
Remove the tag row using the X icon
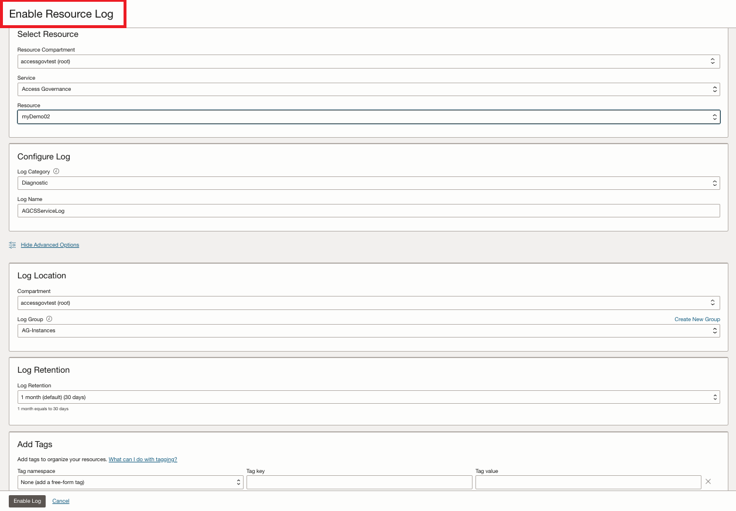pos(708,481)
